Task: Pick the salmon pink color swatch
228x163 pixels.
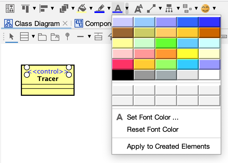Action: tap(144, 54)
